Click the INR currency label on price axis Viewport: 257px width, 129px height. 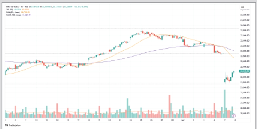tap(242, 7)
